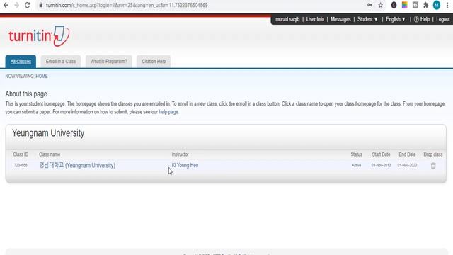Open the Extensions puzzle piece menu
This screenshot has width=453, height=255.
pyautogui.click(x=425, y=5)
